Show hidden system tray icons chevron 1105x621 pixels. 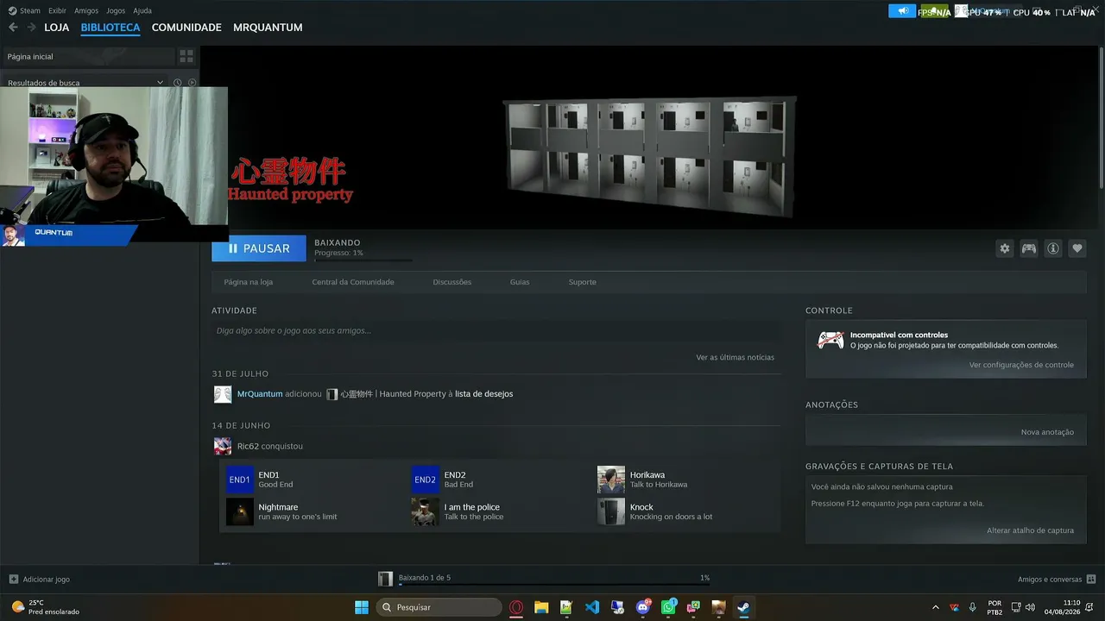click(935, 607)
